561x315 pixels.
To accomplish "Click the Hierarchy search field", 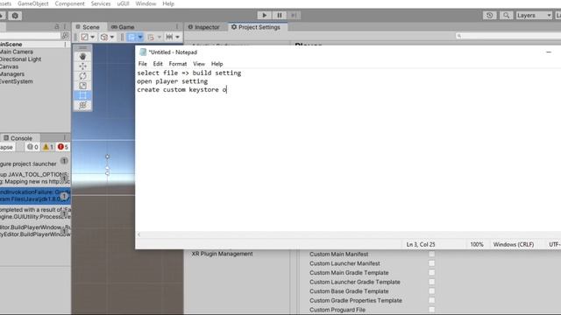I will [30, 35].
